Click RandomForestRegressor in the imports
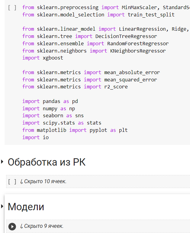 (x=138, y=43)
